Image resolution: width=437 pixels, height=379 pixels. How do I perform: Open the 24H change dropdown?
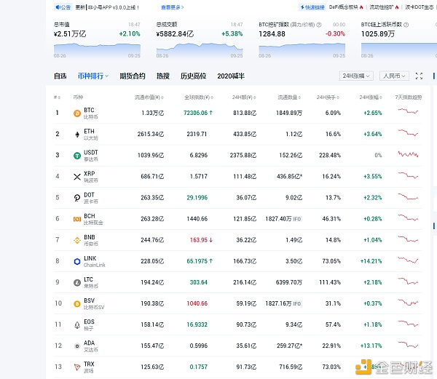(356, 76)
